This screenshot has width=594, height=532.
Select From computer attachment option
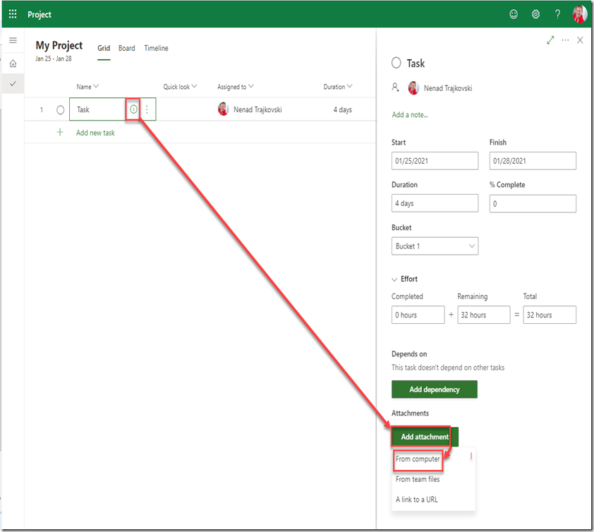418,459
